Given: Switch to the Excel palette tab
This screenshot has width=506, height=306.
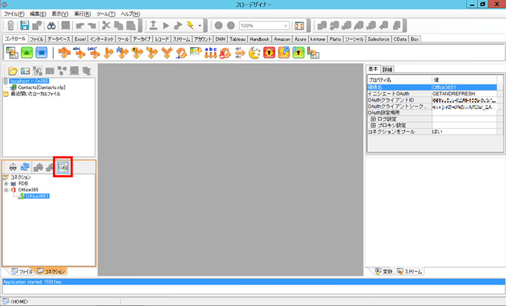Looking at the screenshot, I should point(80,39).
